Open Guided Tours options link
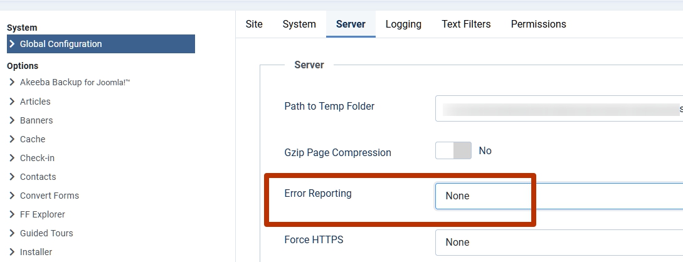This screenshot has height=262, width=683. click(46, 233)
